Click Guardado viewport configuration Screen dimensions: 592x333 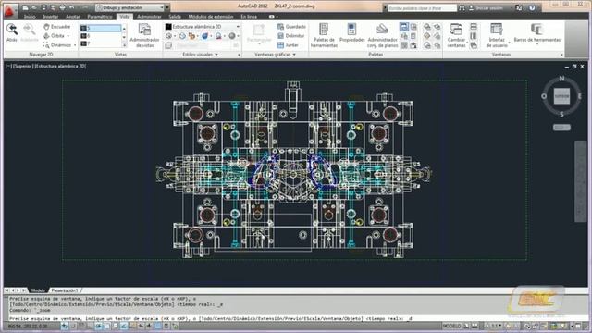[x=291, y=27]
